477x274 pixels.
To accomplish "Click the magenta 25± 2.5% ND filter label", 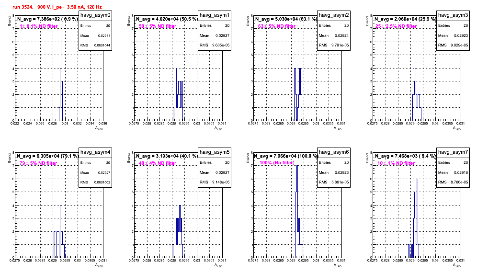I will (x=396, y=26).
